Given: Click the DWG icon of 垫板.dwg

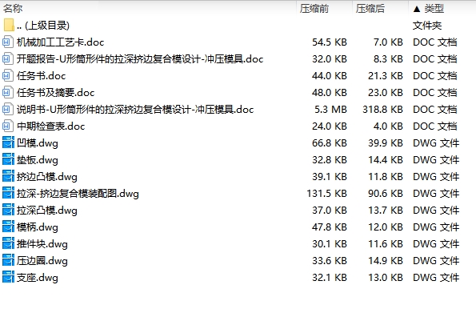Looking at the screenshot, I should tap(8, 159).
